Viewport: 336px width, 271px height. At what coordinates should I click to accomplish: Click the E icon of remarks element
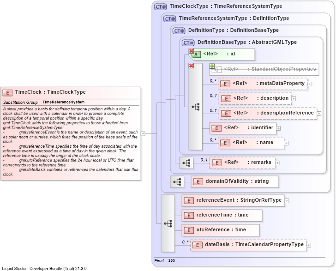[216, 163]
